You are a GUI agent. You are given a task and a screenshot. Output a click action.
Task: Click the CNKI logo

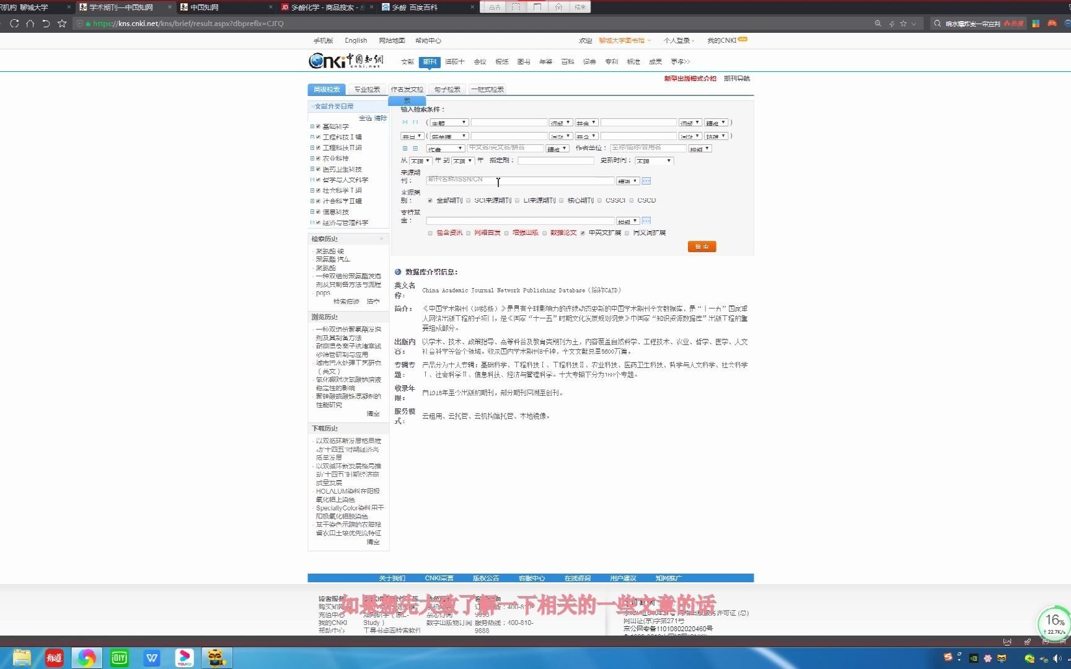tap(346, 61)
